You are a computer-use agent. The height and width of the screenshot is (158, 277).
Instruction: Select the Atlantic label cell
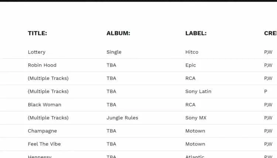[195, 156]
